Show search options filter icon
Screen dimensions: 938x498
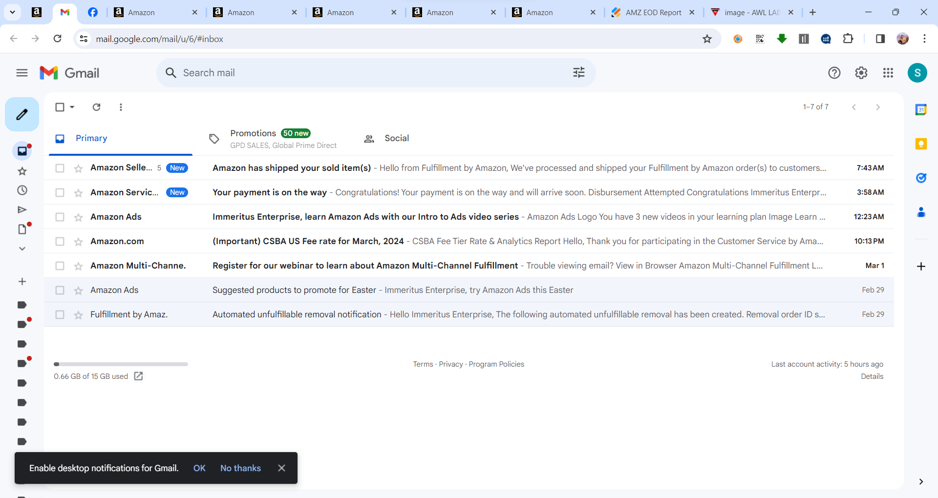[x=579, y=73]
